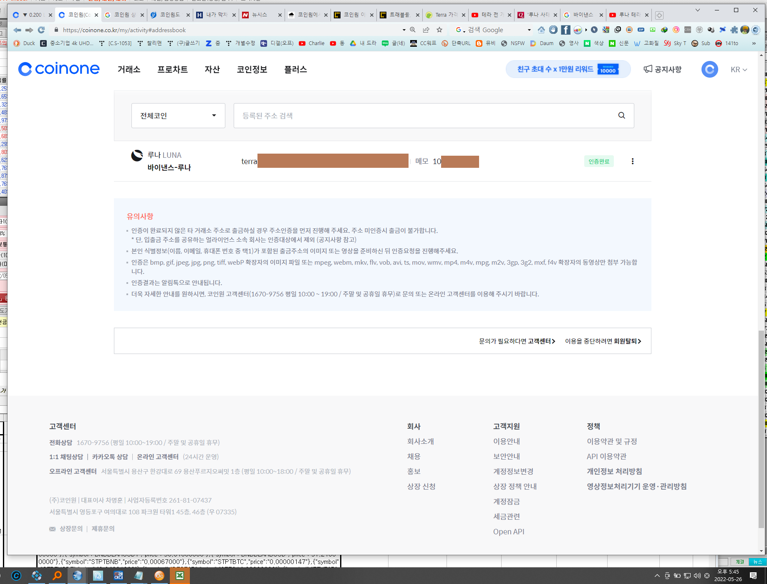Viewport: 767px width, 584px height.
Task: Open the Sky T bookmark
Action: point(675,43)
